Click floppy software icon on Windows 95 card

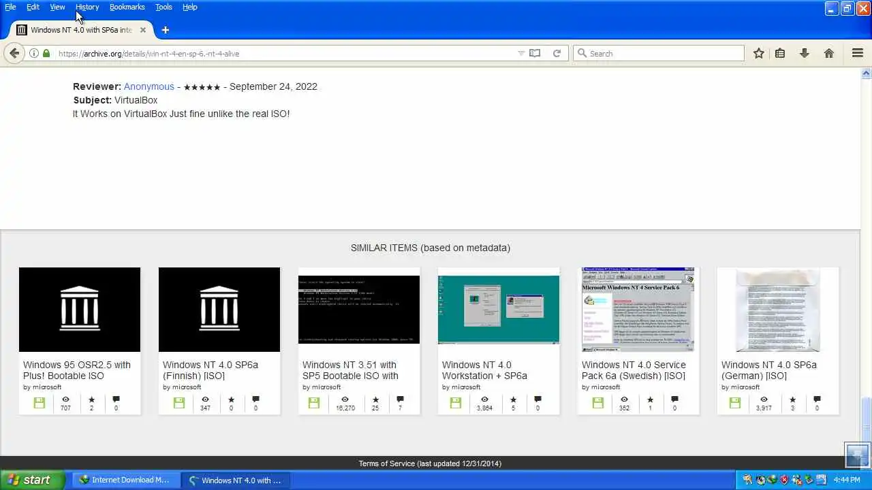point(39,403)
